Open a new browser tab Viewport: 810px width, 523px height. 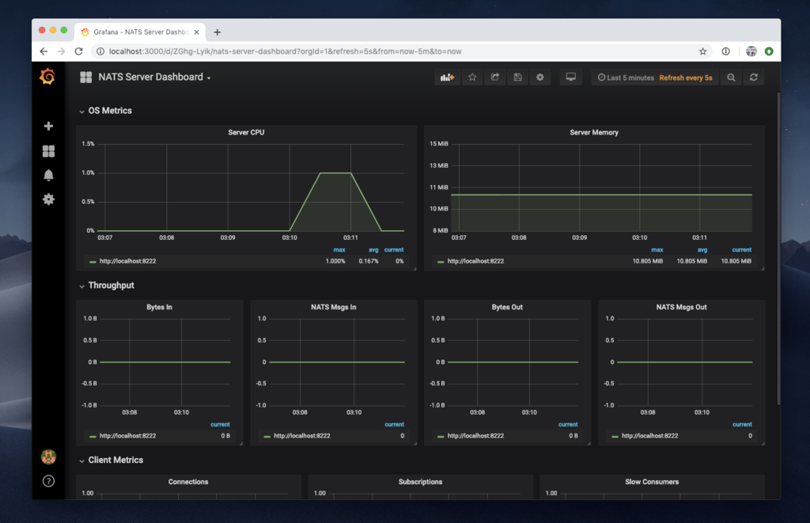click(218, 32)
